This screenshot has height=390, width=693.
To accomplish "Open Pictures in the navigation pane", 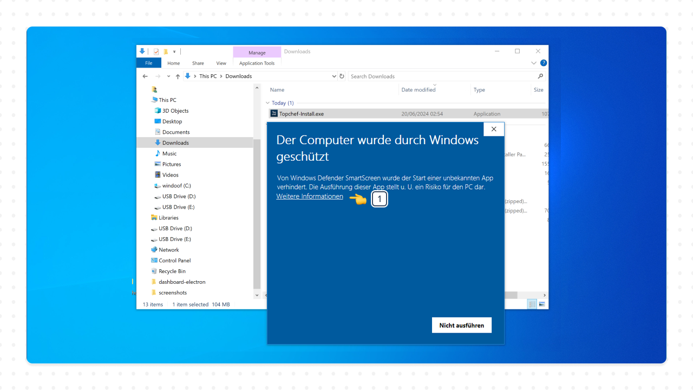I will click(x=172, y=164).
